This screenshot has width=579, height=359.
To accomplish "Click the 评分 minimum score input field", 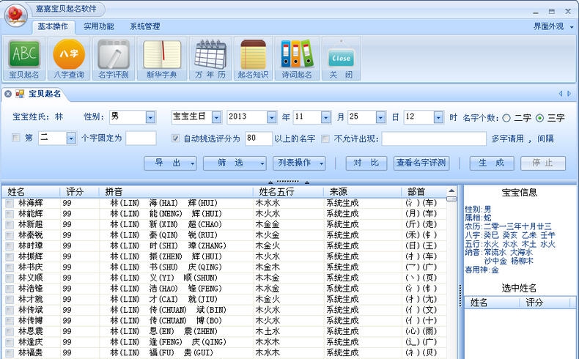I will pos(258,138).
